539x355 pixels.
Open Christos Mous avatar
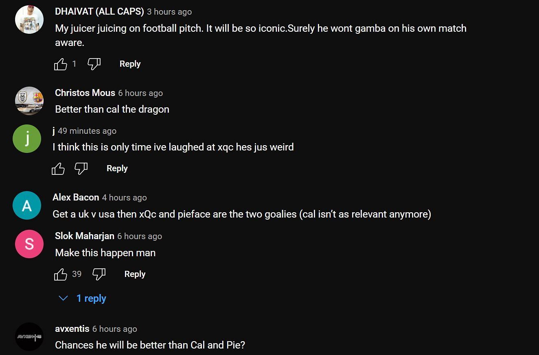(29, 101)
